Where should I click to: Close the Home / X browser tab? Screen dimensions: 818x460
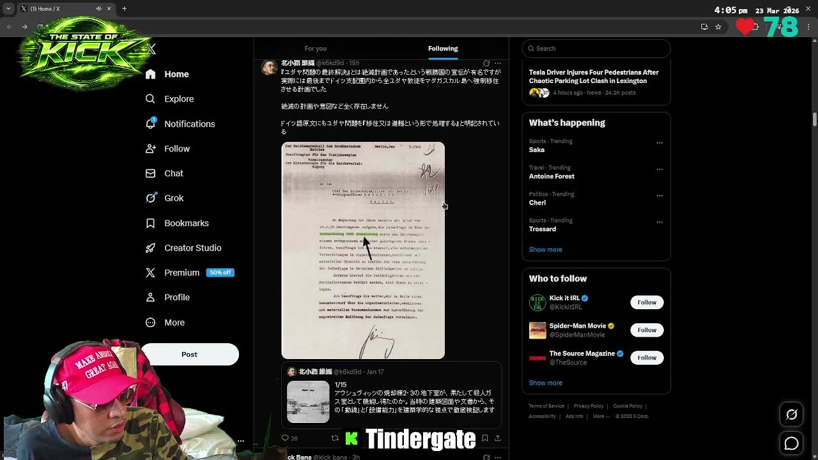pyautogui.click(x=109, y=9)
